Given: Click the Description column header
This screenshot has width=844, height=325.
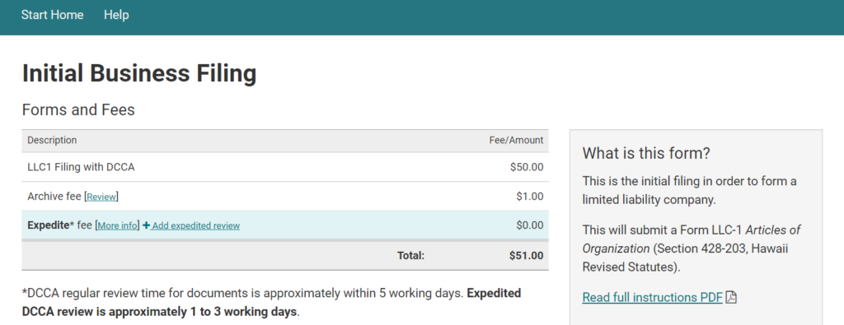Looking at the screenshot, I should (x=52, y=140).
